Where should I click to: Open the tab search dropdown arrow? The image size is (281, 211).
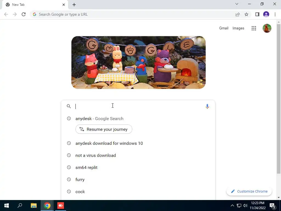tap(237, 4)
